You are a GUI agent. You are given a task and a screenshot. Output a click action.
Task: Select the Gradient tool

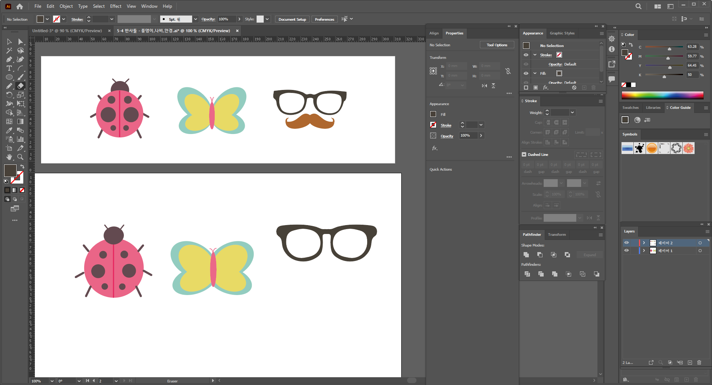(20, 122)
